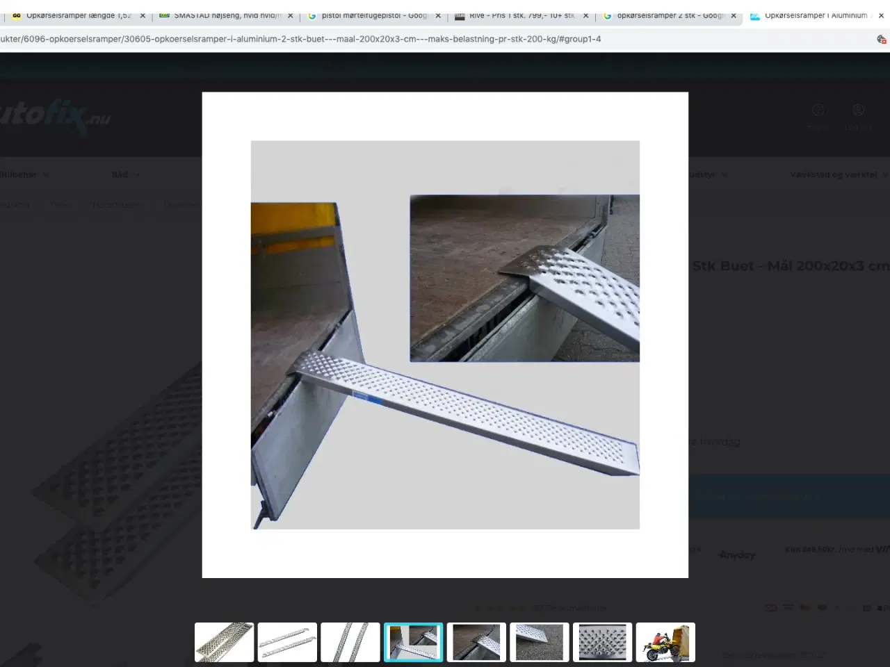
Task: Open the user account icon in the header
Action: pos(858,110)
